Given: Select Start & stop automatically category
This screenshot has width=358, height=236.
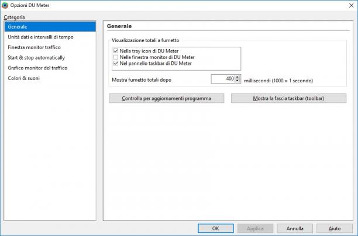Looking at the screenshot, I should [x=50, y=57].
